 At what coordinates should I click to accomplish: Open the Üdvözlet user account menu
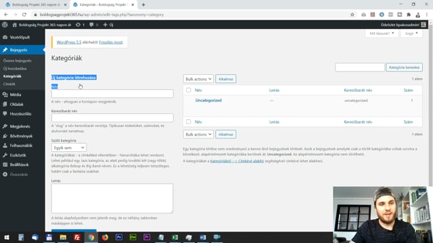pyautogui.click(x=403, y=25)
